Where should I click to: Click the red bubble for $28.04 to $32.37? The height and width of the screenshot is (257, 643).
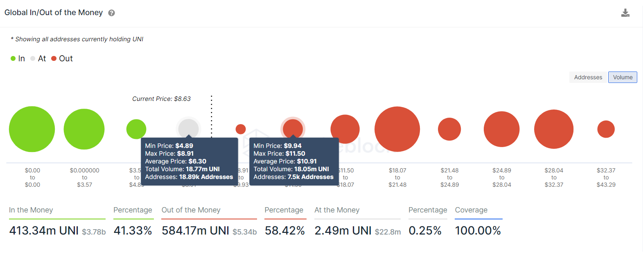554,129
